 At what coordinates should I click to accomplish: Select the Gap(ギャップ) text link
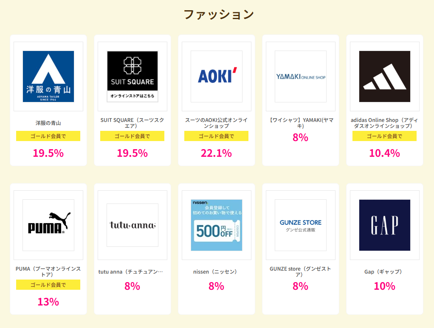[385, 272]
